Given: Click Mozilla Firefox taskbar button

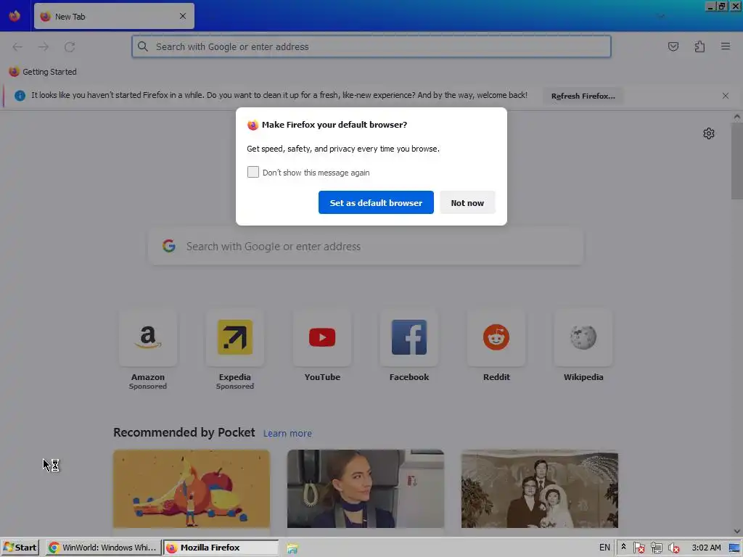Looking at the screenshot, I should [x=221, y=548].
